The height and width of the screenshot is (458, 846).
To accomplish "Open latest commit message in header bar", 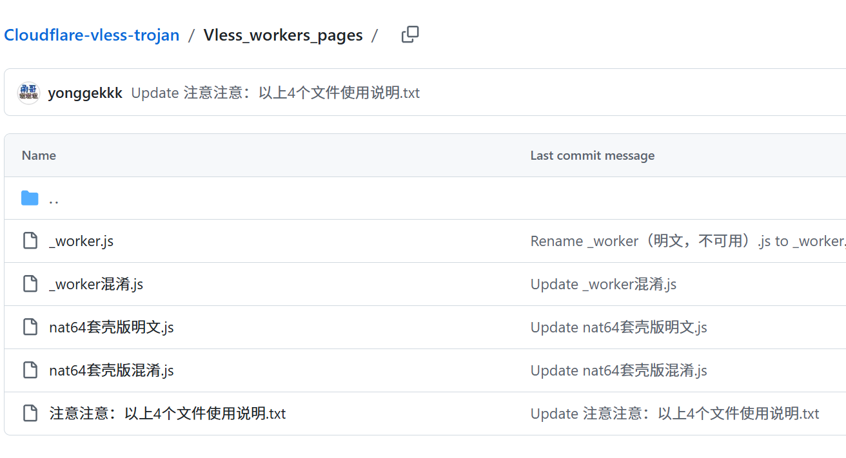I will click(x=275, y=93).
